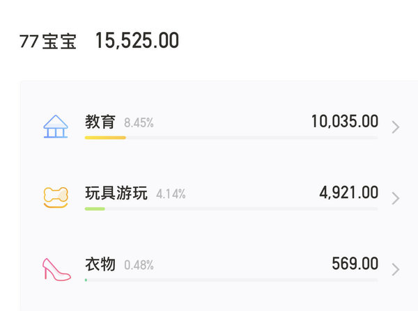Click the pink high-heel clothing icon
Image resolution: width=418 pixels, height=311 pixels.
[x=56, y=269]
